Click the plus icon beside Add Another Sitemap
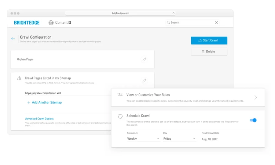The width and height of the screenshot is (275, 165). (x=29, y=103)
